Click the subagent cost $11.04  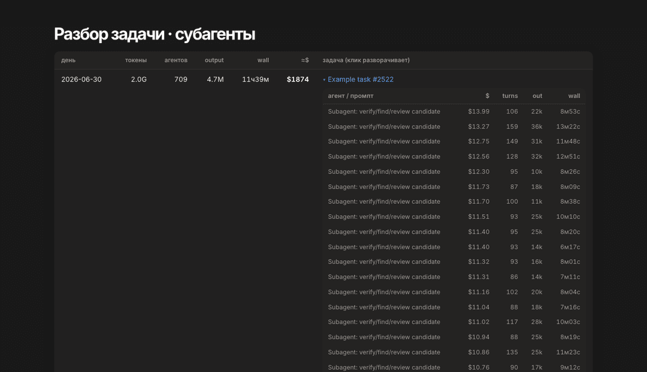[x=479, y=307]
